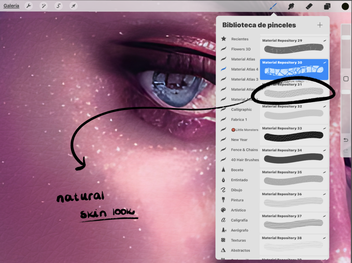
Task: Open the Abstractos brush set
Action: 240,250
